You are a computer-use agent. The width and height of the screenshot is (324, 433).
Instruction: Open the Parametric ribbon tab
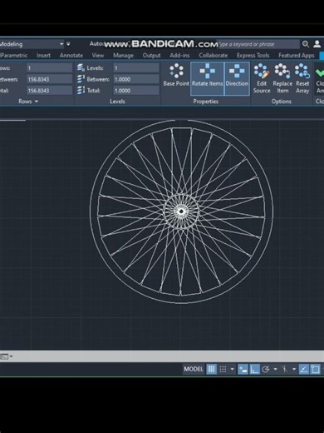click(x=14, y=55)
